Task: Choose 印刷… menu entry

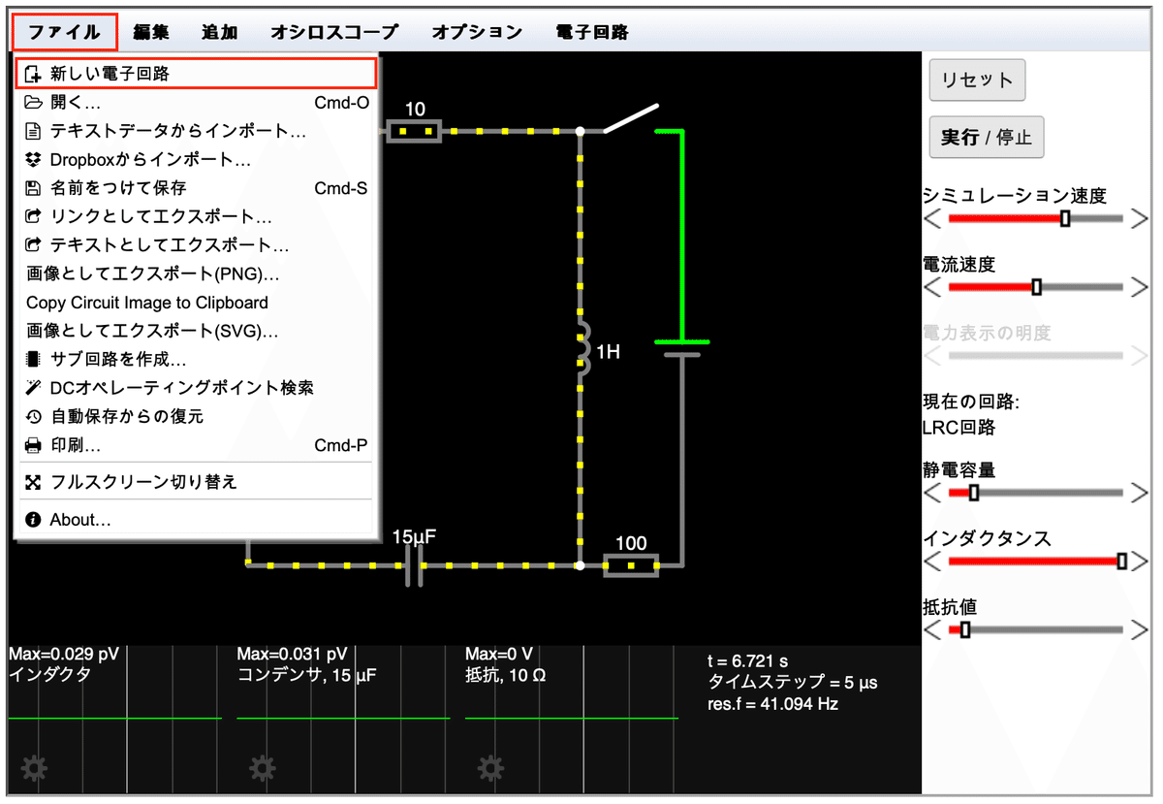Action: pos(196,445)
